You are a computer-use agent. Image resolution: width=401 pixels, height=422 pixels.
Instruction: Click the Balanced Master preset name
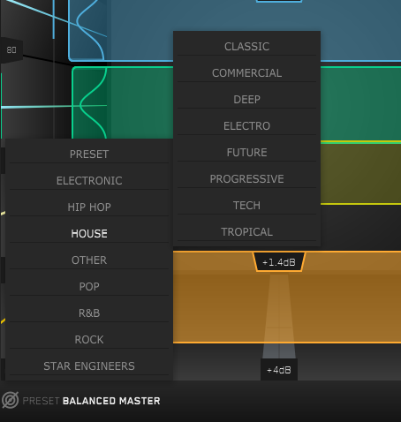[x=111, y=401]
